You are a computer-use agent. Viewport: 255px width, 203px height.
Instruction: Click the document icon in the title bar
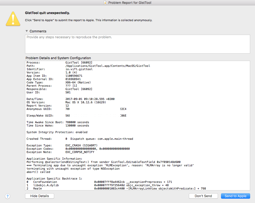105,3
